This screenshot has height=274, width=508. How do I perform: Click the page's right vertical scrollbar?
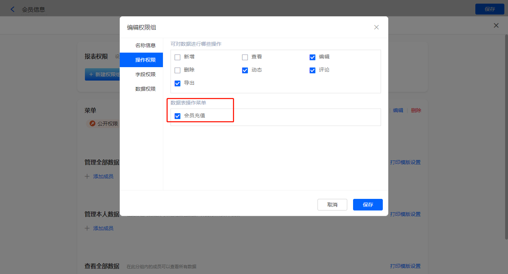coord(506,138)
